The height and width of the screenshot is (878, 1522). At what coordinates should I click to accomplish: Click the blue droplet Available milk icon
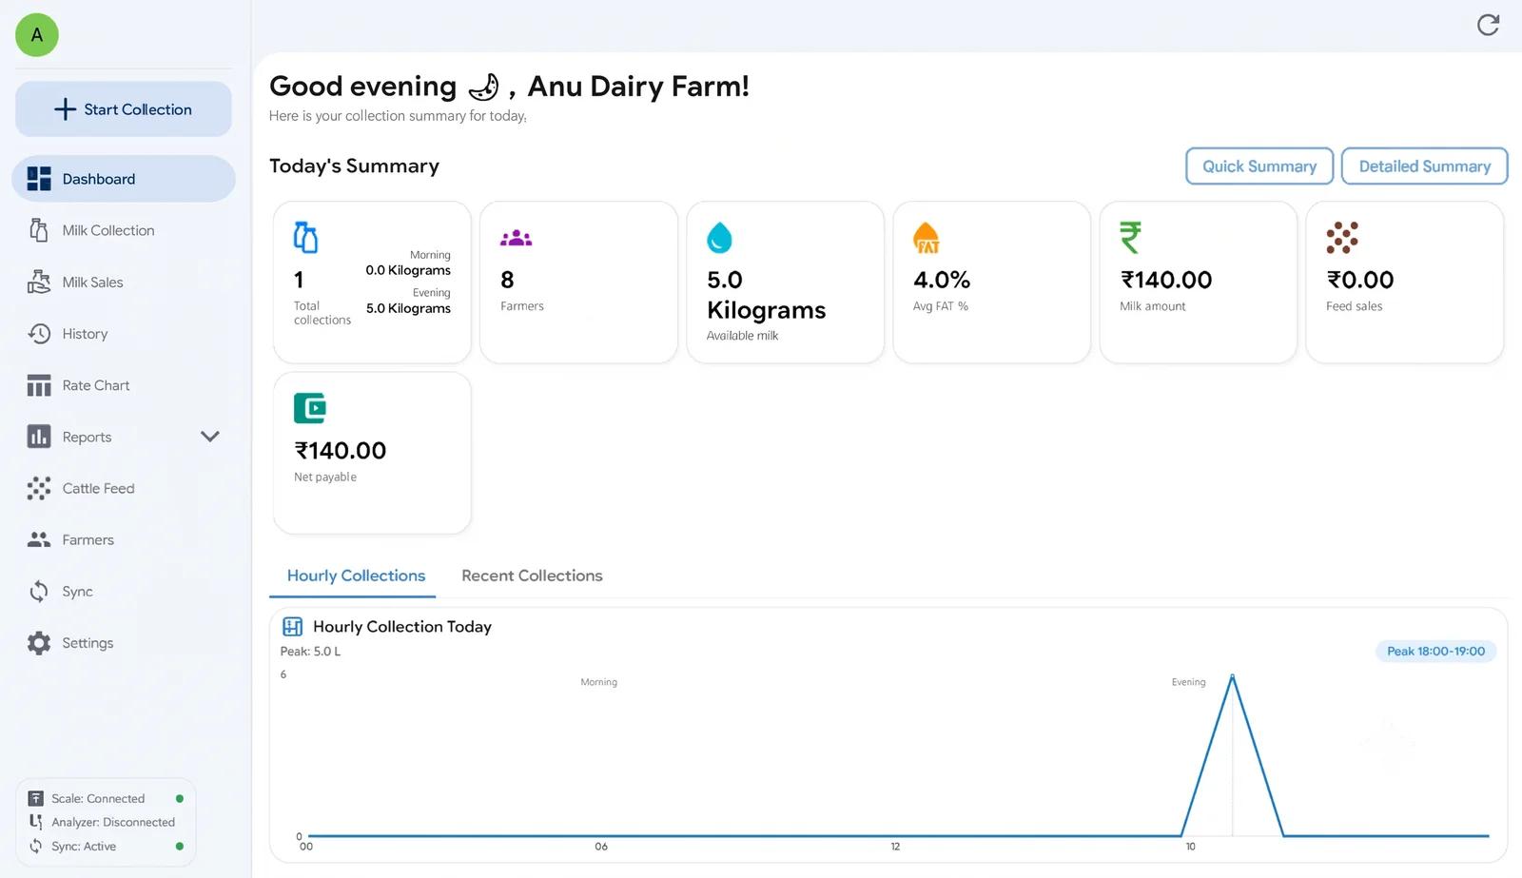click(720, 238)
